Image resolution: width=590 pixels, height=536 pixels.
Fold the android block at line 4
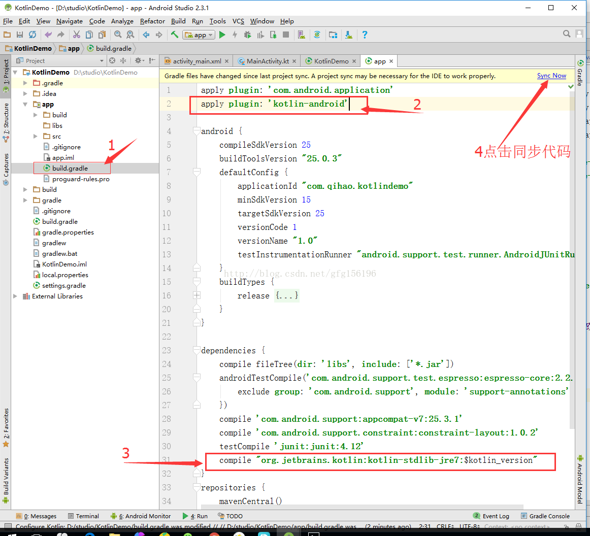(x=196, y=131)
